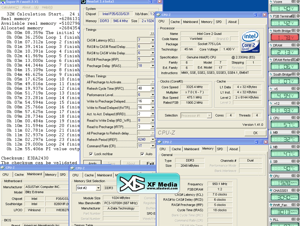
Task: Open RAS# to CAS# Write Delay dropdown
Action: (x=152, y=53)
